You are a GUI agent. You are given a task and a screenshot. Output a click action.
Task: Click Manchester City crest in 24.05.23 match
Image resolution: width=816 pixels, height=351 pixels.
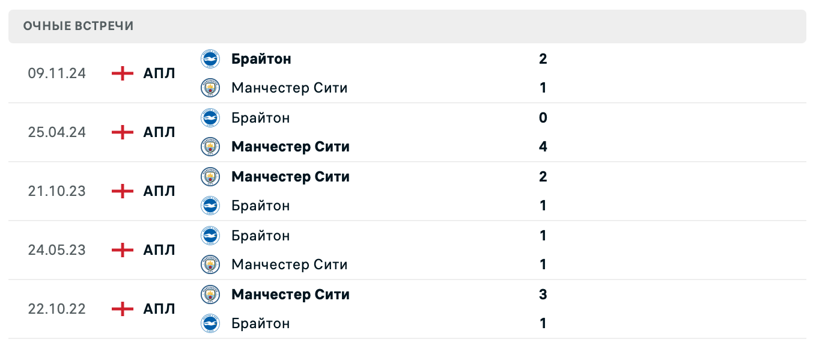(210, 265)
